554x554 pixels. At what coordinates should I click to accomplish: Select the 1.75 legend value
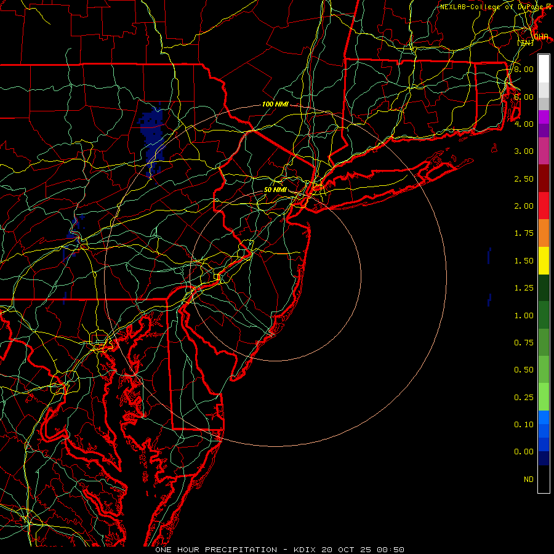click(x=524, y=233)
